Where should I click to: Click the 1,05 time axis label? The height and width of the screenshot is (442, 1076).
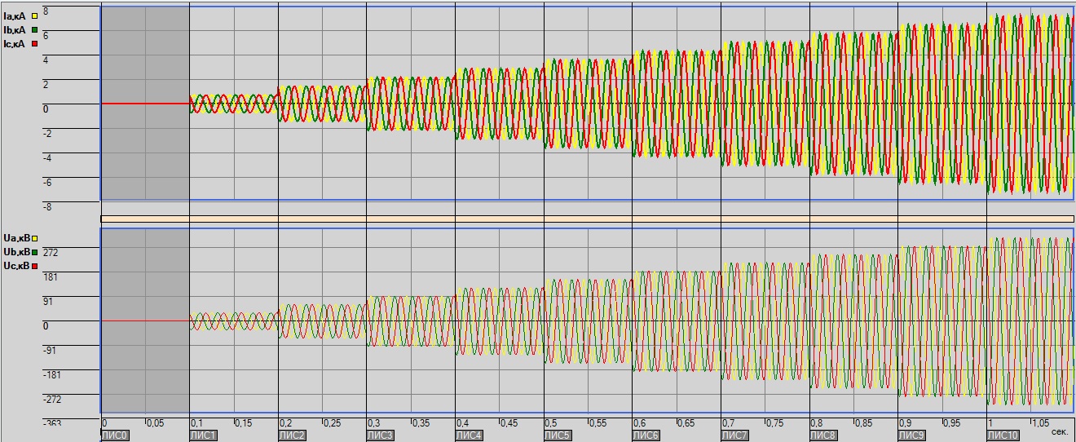[x=1041, y=424]
